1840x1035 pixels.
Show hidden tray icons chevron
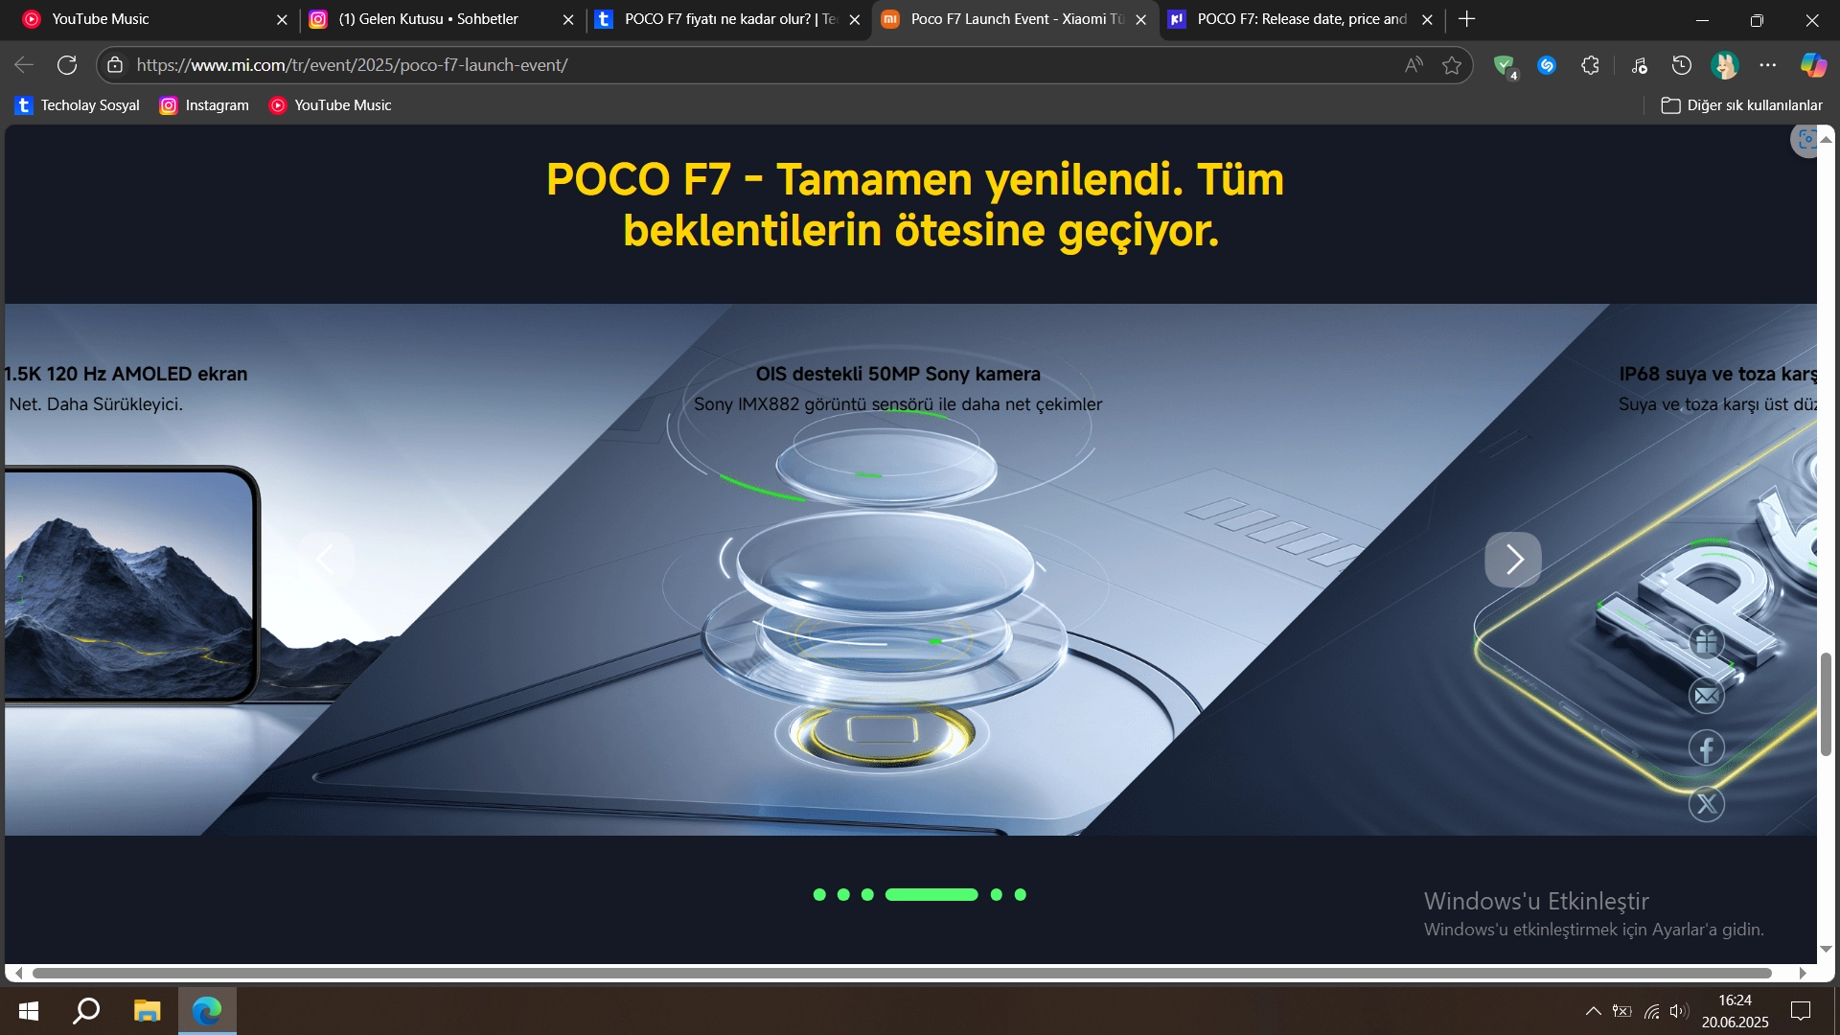point(1593,1011)
